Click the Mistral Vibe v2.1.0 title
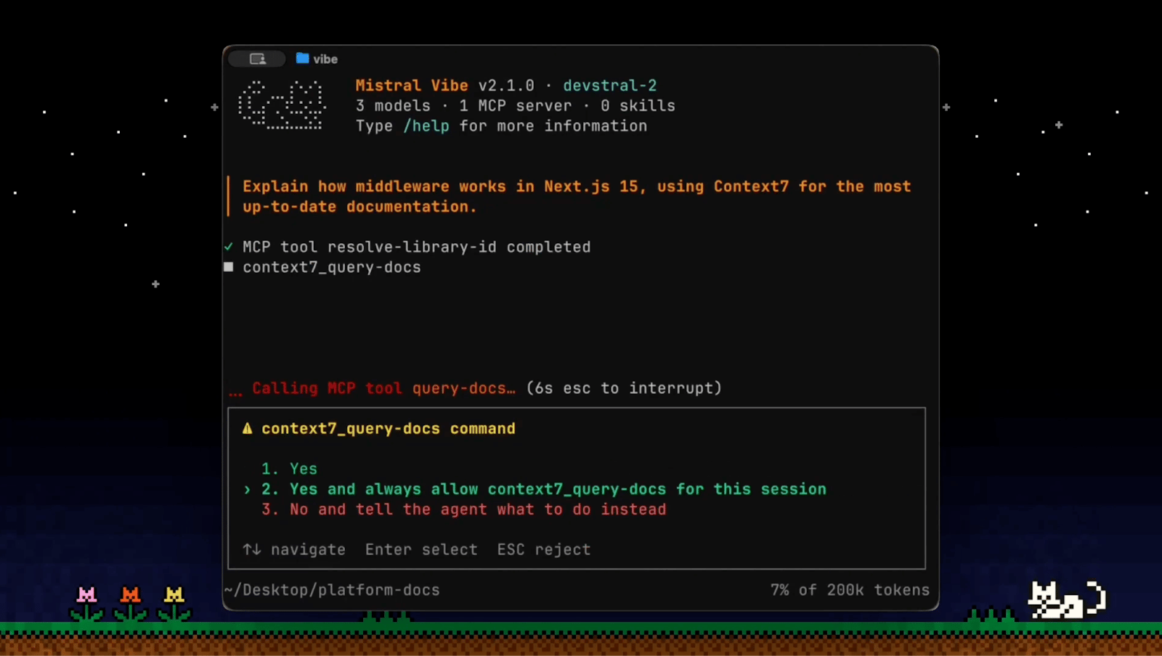Screen dimensions: 1162x656 pos(444,85)
